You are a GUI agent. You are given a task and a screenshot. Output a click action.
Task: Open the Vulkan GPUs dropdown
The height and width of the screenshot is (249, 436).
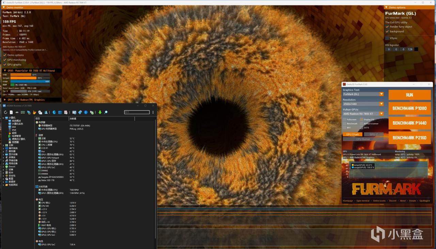(363, 114)
